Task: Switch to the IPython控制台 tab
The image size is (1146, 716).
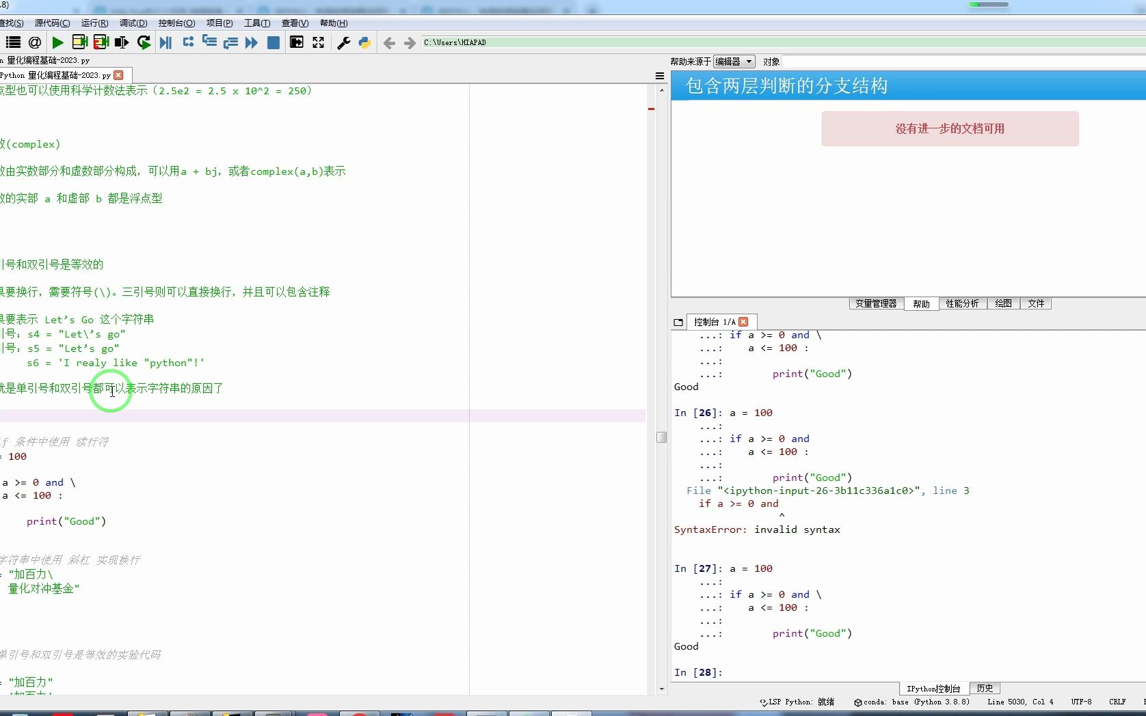Action: [934, 689]
